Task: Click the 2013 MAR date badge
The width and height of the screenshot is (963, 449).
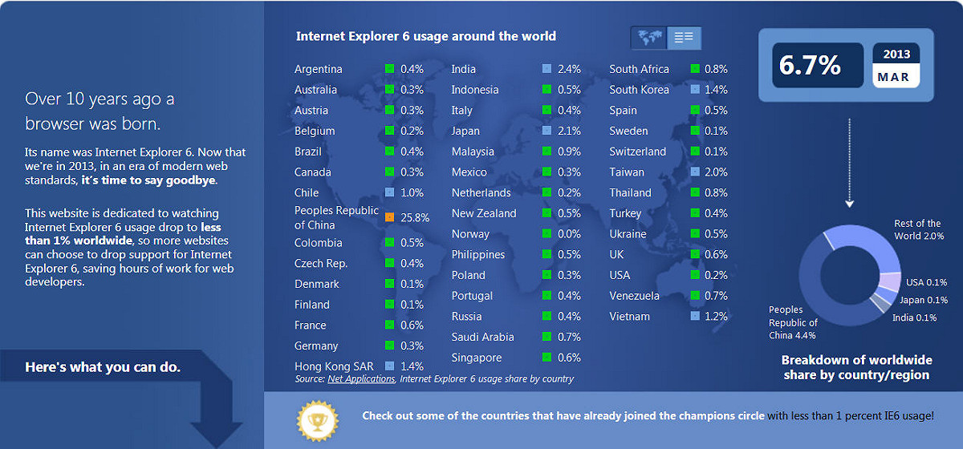Action: [x=896, y=65]
